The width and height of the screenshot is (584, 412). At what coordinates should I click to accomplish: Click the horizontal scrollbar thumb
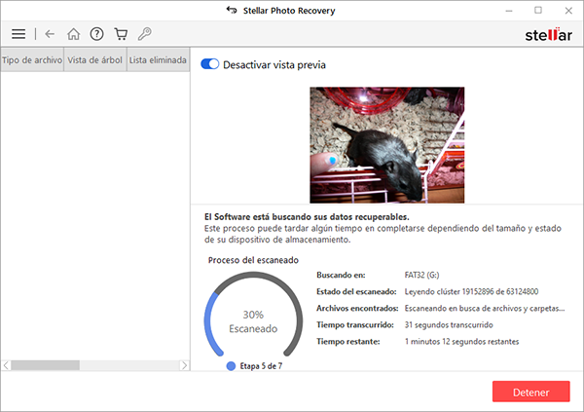pyautogui.click(x=45, y=365)
